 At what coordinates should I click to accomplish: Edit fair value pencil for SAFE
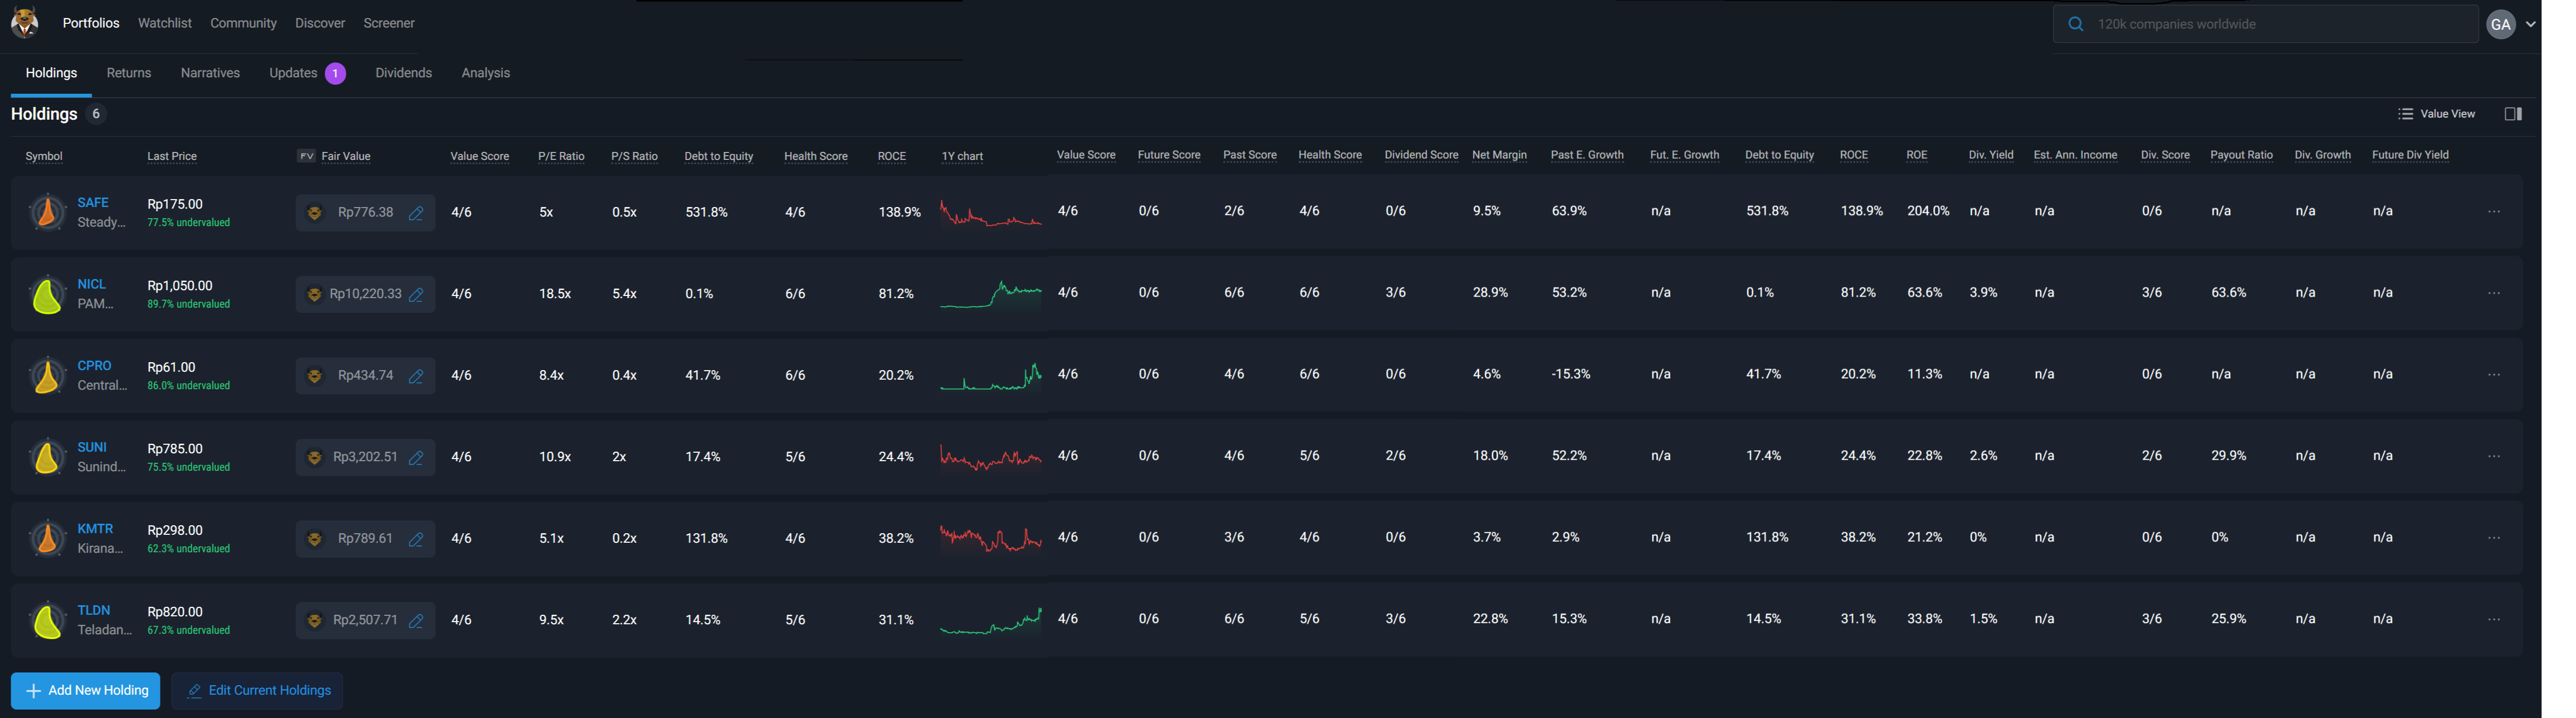pyautogui.click(x=416, y=213)
